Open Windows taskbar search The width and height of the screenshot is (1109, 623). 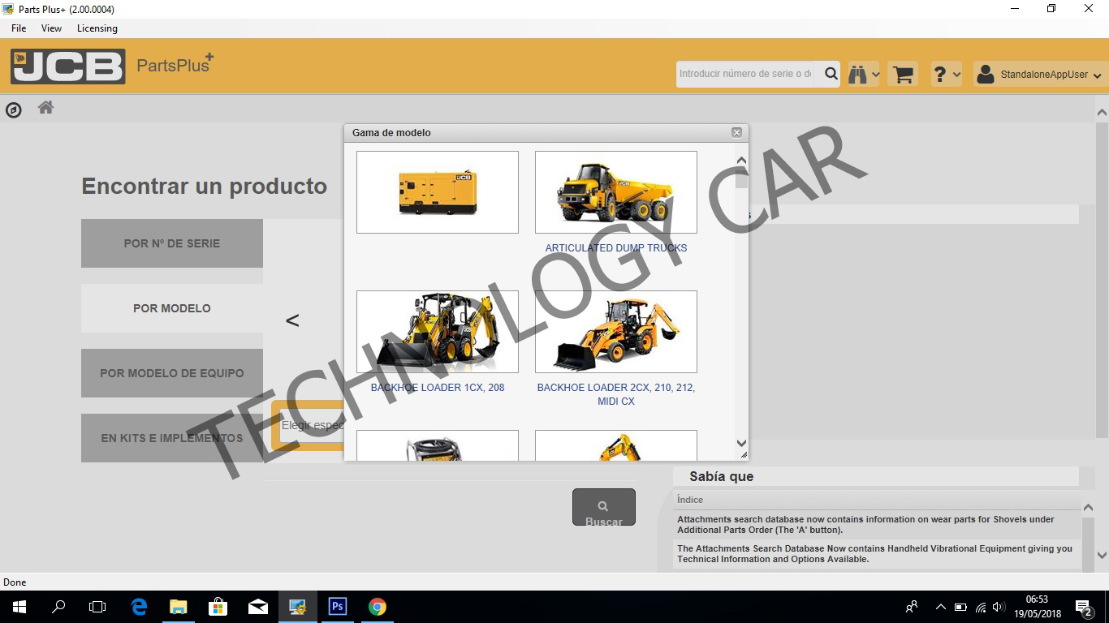tap(58, 607)
